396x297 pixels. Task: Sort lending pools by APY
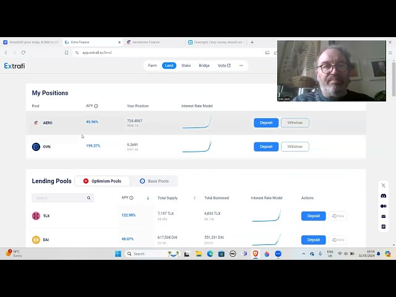[148, 198]
